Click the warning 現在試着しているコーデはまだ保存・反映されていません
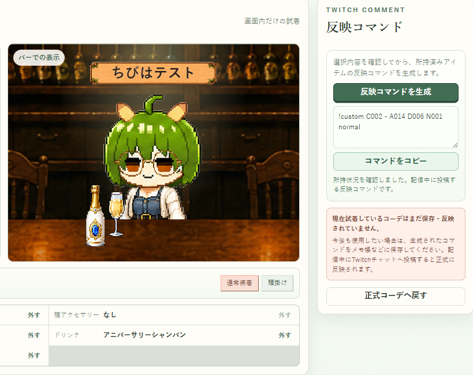The image size is (473, 375). click(393, 223)
